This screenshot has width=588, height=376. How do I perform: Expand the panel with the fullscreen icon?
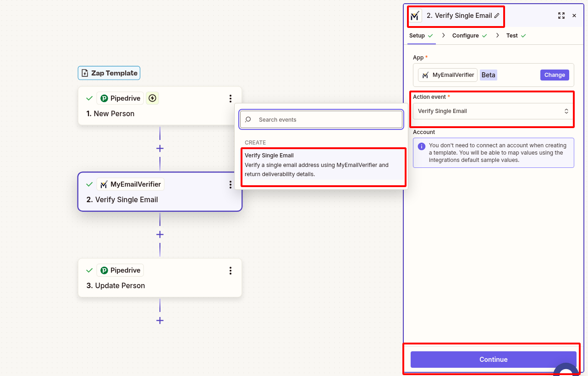[x=561, y=15]
